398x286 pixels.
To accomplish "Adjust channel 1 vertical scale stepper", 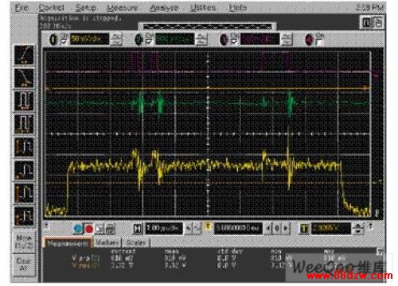I will [116, 40].
